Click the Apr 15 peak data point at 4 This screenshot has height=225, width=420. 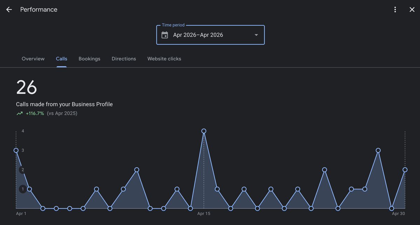pyautogui.click(x=204, y=131)
